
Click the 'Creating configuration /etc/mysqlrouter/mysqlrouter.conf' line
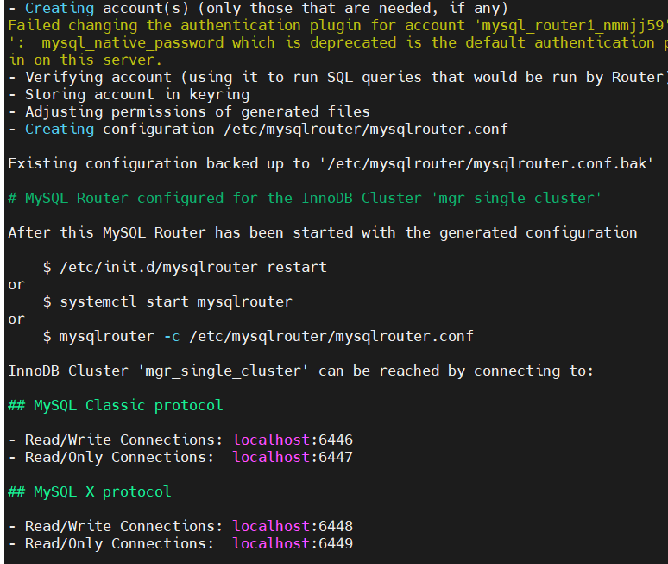click(x=258, y=130)
